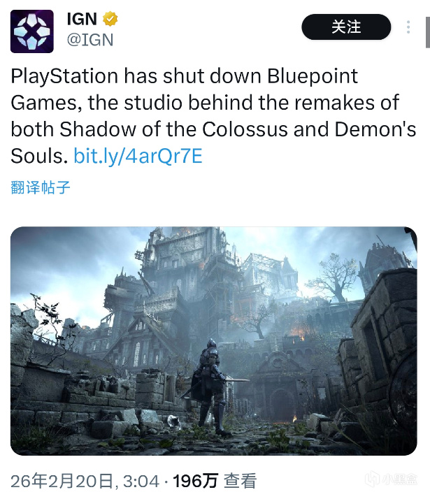Click the 查看 label beside the view count
Viewport: 430px width, 499px height.
click(x=241, y=481)
